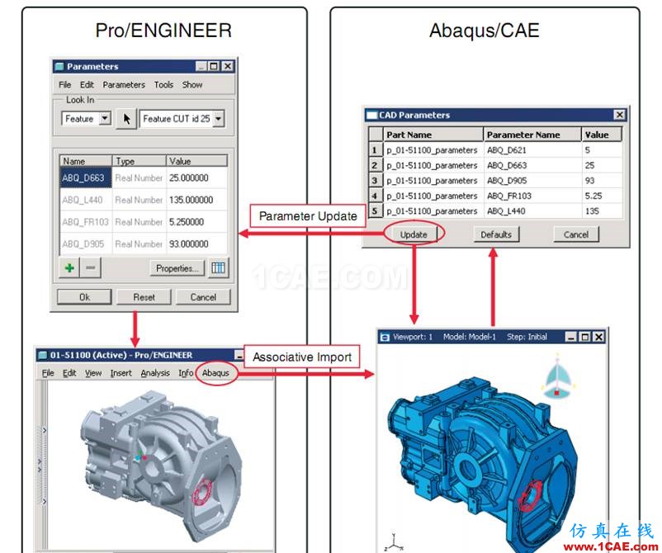Open File menu in Pro/ENGINEER main window
The height and width of the screenshot is (553, 662).
(x=48, y=373)
